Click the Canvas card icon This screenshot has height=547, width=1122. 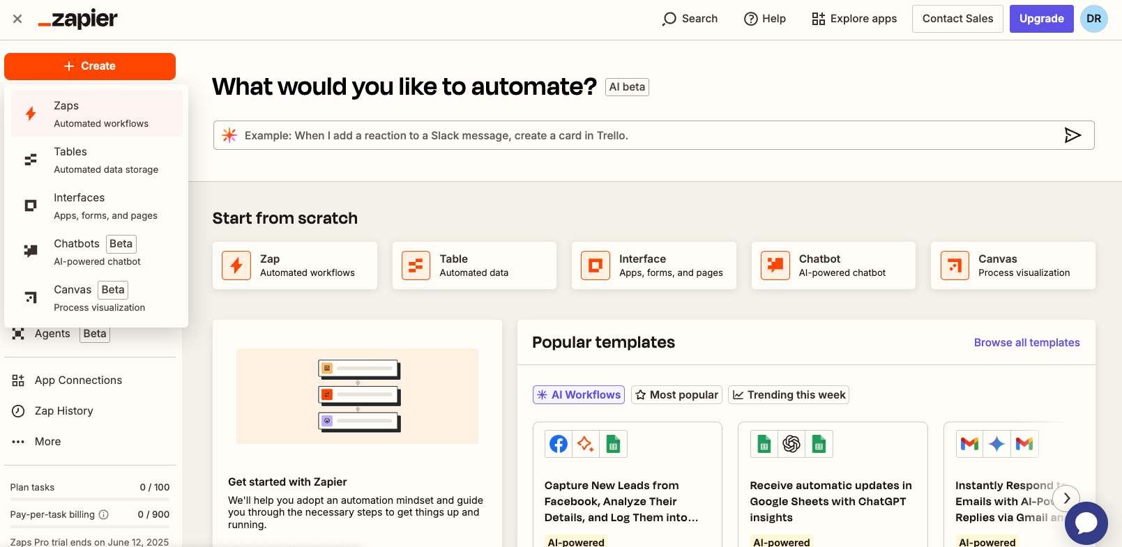[x=954, y=265]
